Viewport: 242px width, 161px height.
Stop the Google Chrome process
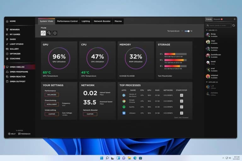181,101
